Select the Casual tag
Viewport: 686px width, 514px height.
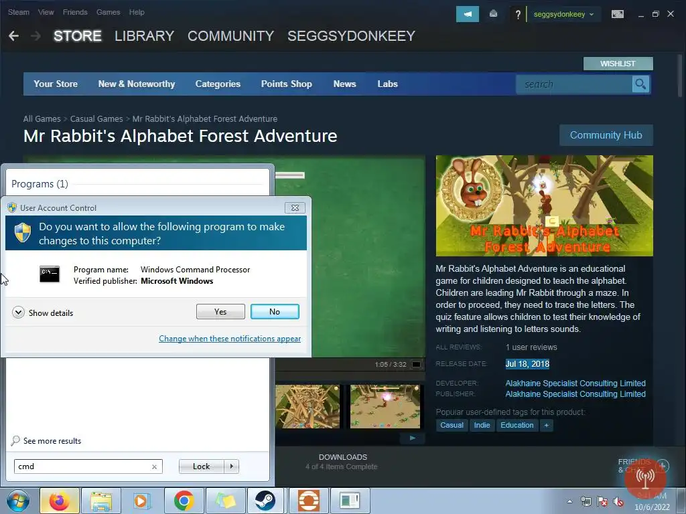point(452,425)
